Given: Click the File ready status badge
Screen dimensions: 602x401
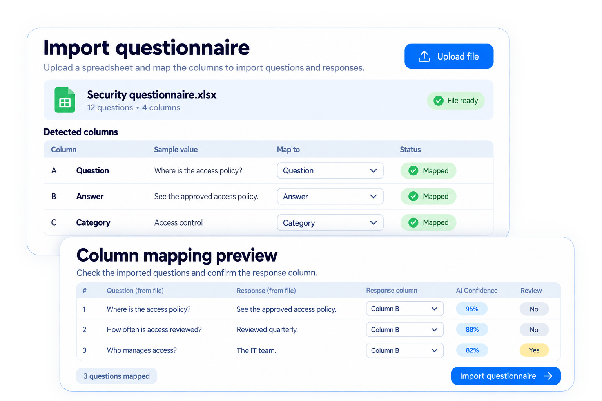Looking at the screenshot, I should click(455, 101).
